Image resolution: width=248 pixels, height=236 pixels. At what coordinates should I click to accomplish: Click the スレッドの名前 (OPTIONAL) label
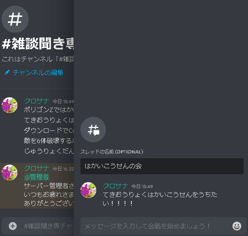click(112, 152)
